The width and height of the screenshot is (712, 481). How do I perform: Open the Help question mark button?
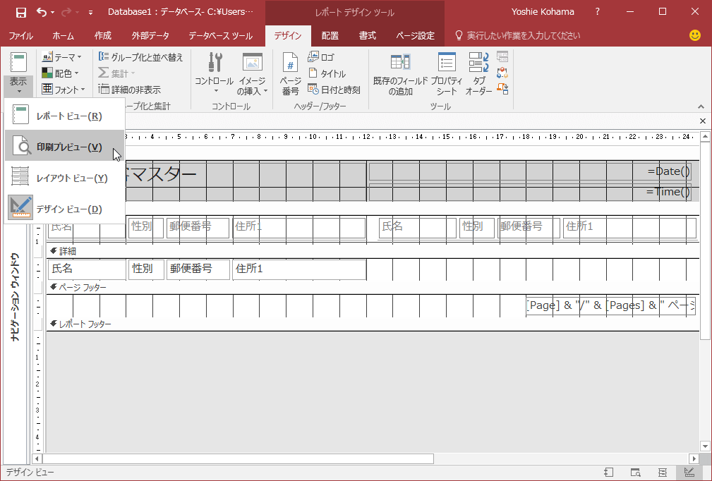tap(598, 12)
